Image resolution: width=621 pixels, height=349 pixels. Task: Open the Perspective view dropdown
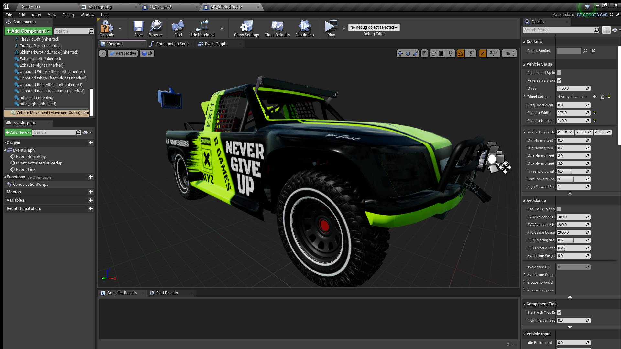click(123, 53)
